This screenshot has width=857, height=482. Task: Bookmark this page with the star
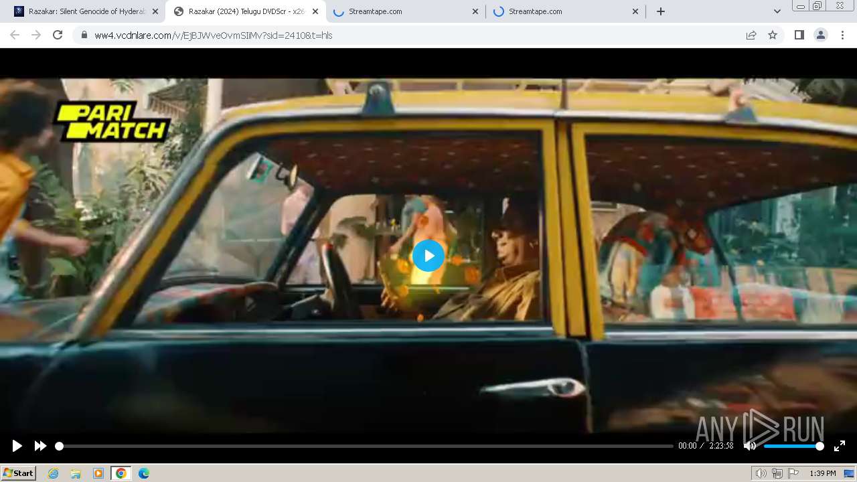pyautogui.click(x=773, y=35)
